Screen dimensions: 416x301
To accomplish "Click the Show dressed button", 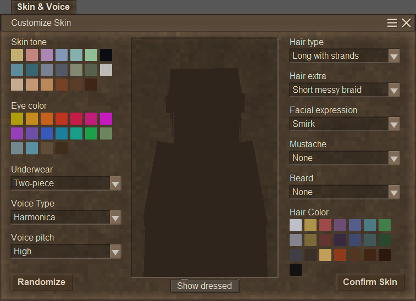I will point(204,286).
